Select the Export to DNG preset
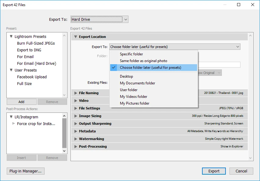 [x=29, y=50]
